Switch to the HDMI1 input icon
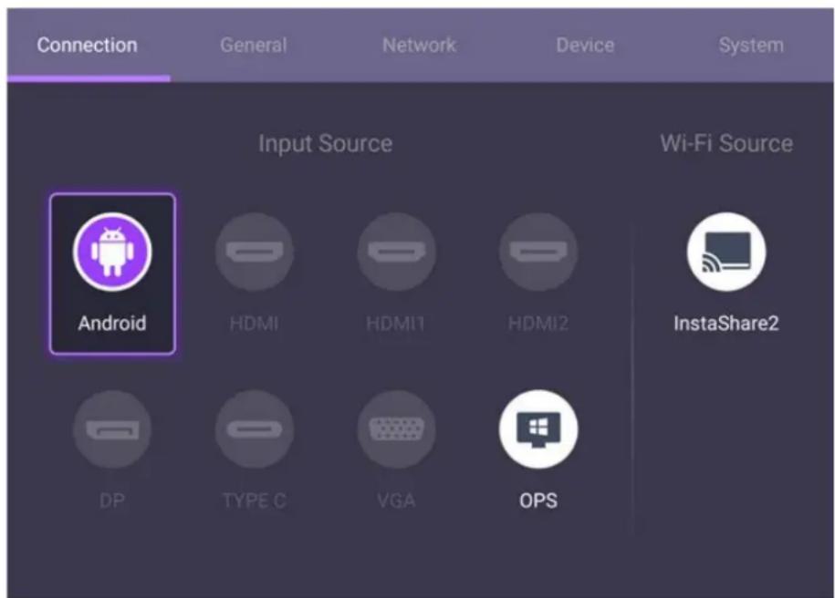Viewport: 835px width, 598px height. (x=397, y=252)
